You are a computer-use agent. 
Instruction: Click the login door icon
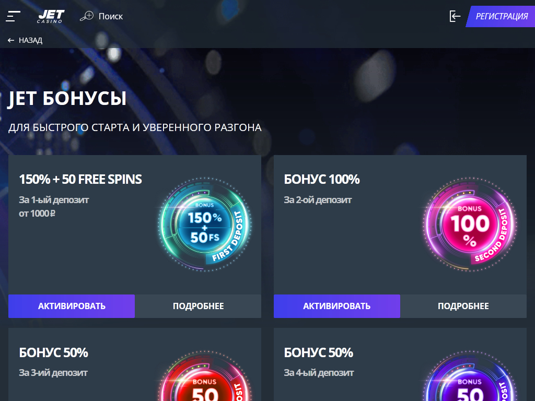pos(455,16)
